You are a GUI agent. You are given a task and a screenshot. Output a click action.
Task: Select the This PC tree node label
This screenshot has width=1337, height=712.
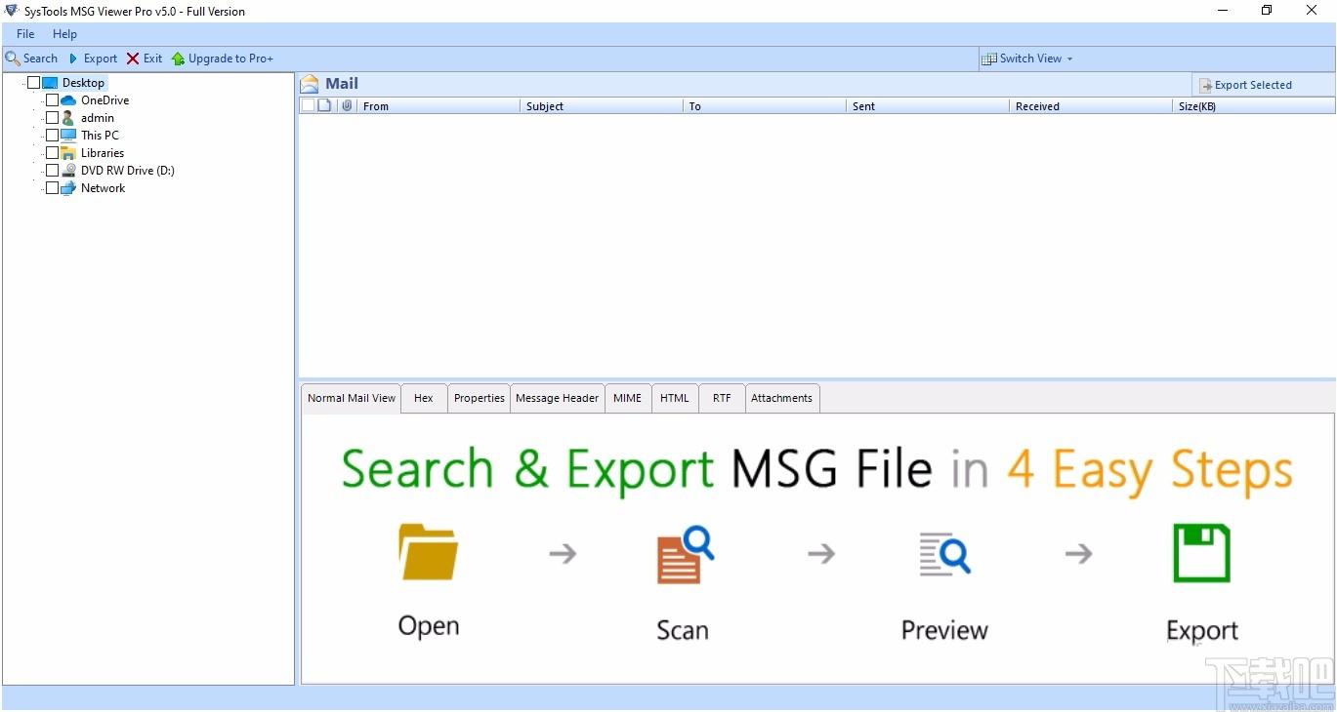pyautogui.click(x=100, y=136)
